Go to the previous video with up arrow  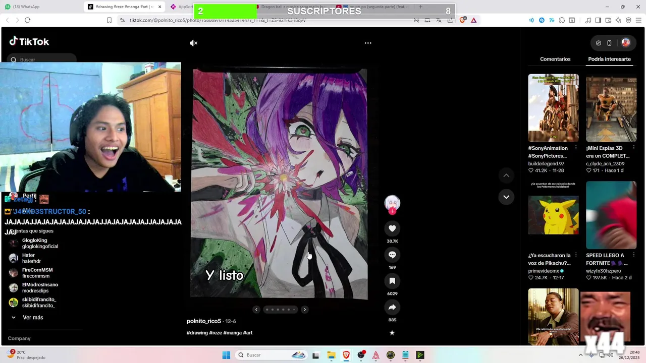[x=506, y=175]
